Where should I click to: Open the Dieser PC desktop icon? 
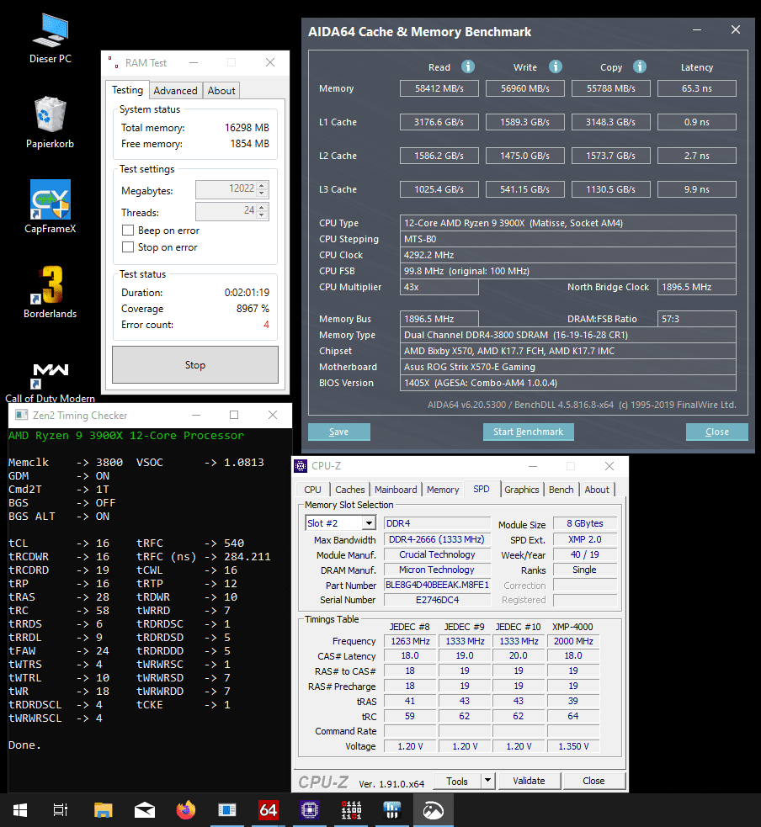(51, 39)
